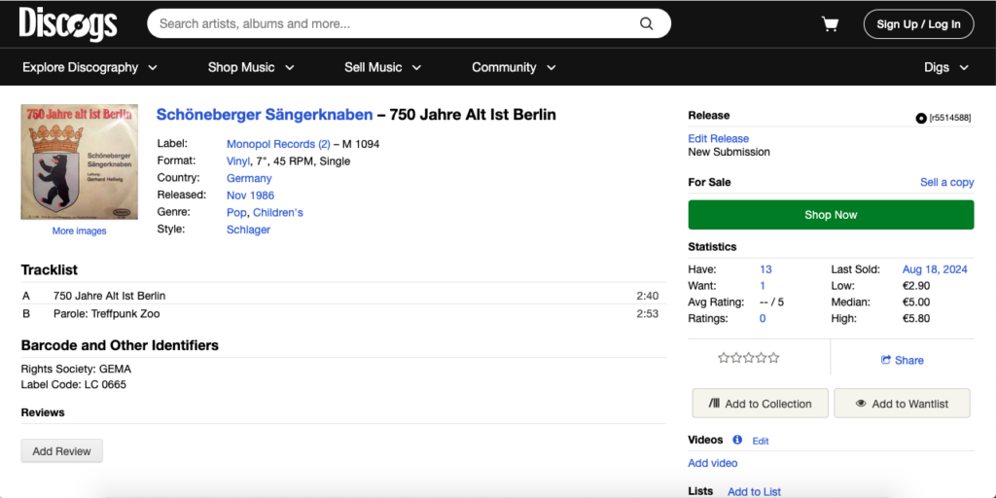996x498 pixels.
Task: Click the search magnifier icon
Action: pos(646,24)
